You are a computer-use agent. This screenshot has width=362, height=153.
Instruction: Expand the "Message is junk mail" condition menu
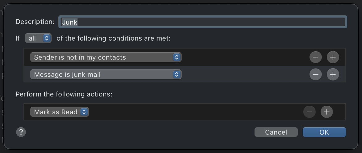[x=106, y=74]
